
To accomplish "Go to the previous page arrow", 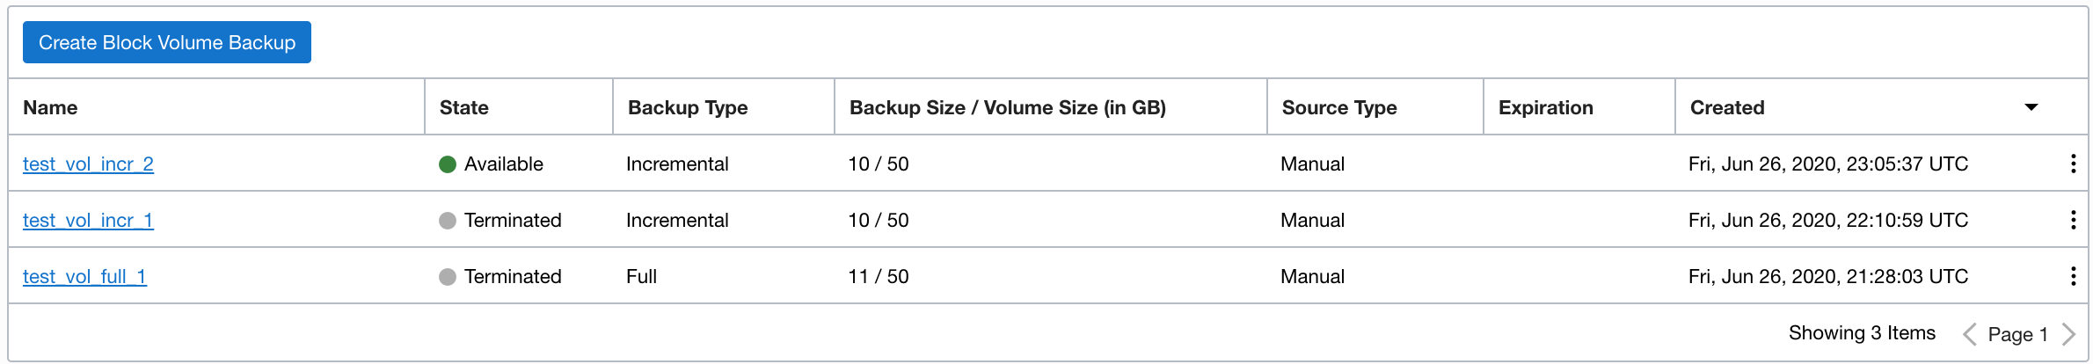I will 1970,334.
